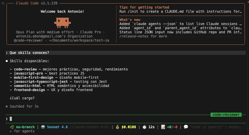
Task: Click the 12s duration value
Action: pos(151,127)
